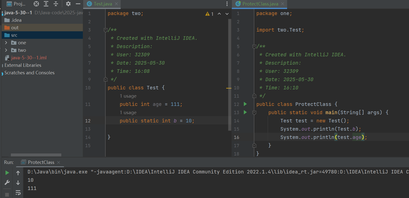Click the println(test.age) statement
Screen dimensions: 409x198
pyautogui.click(x=324, y=137)
